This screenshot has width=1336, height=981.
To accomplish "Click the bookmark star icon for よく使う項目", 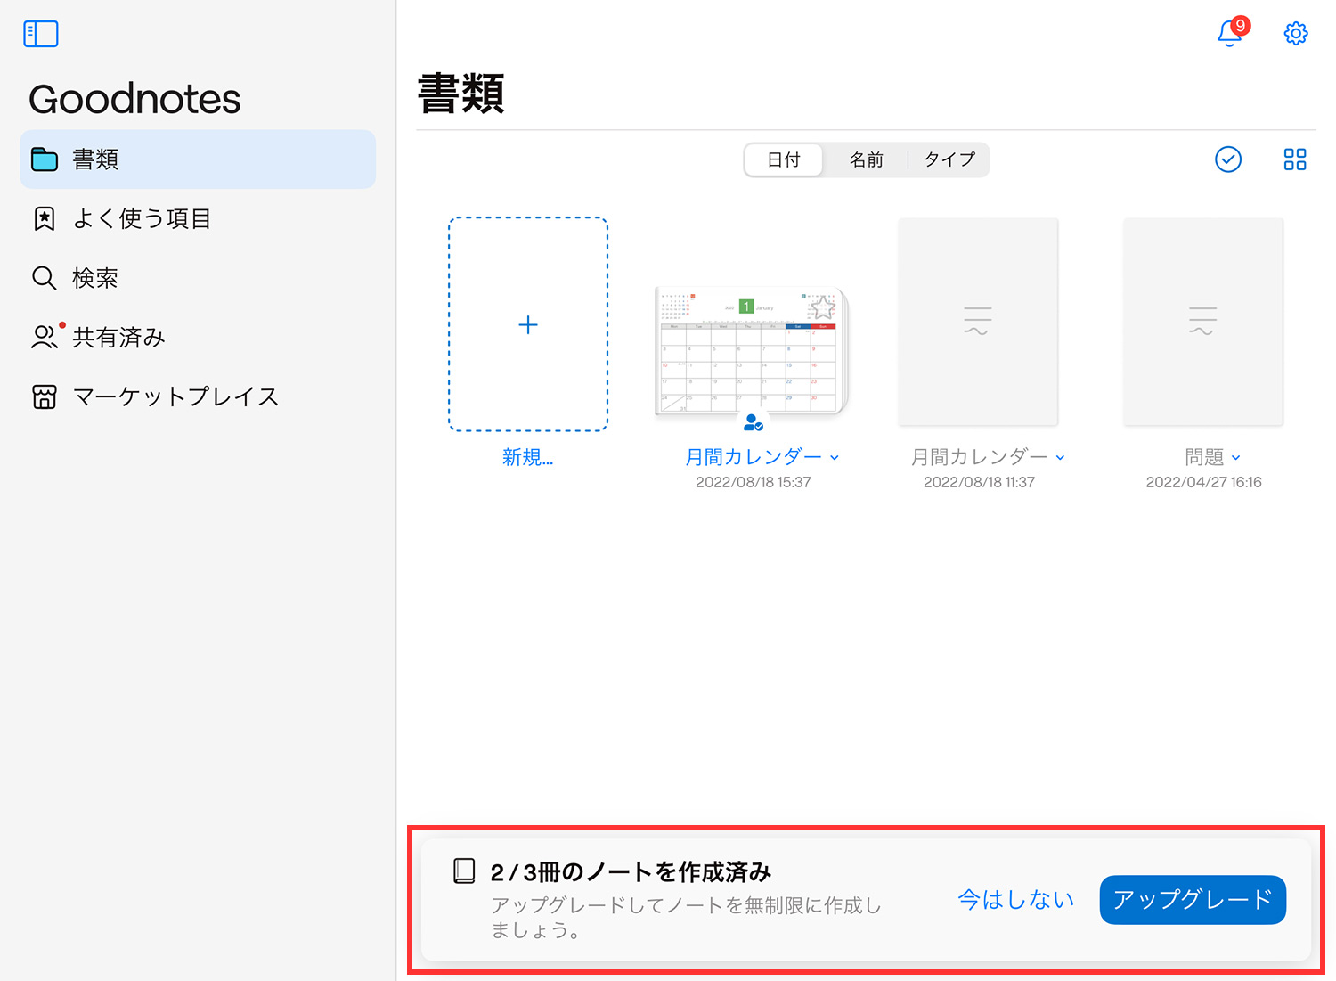I will (x=45, y=219).
